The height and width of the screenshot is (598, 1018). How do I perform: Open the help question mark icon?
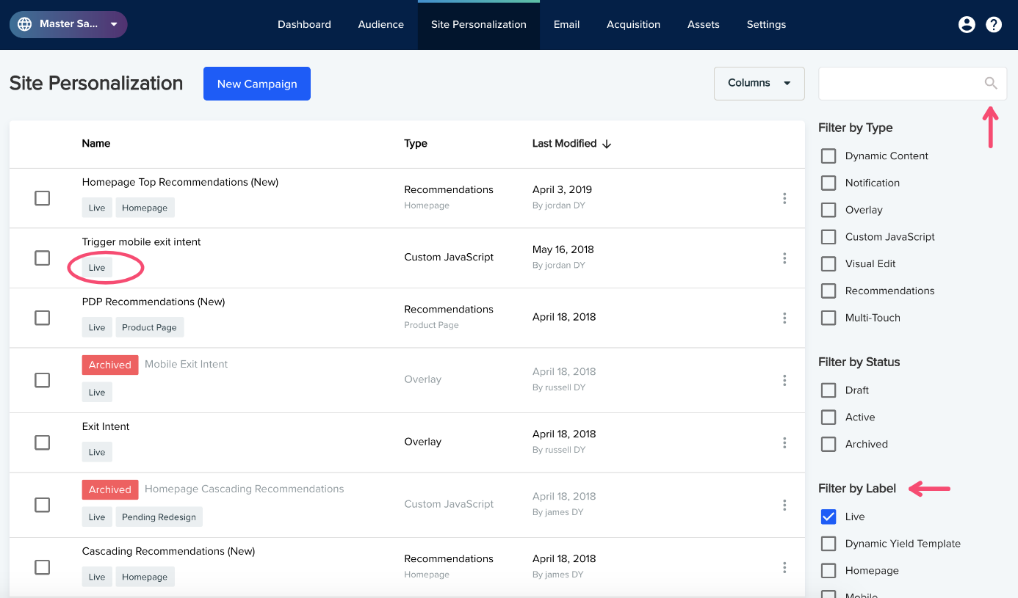[994, 25]
